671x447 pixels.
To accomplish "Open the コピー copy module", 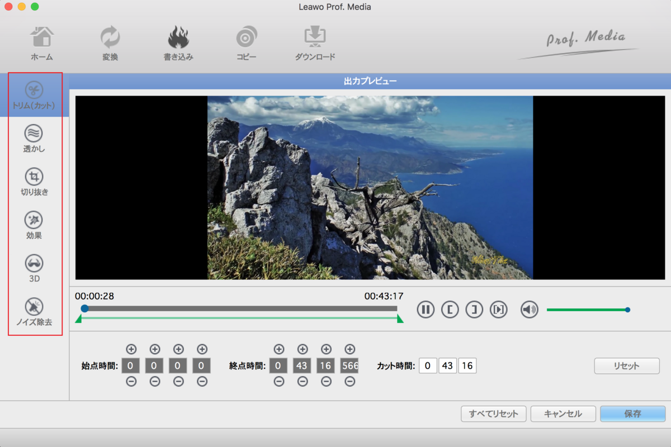I will (x=247, y=44).
